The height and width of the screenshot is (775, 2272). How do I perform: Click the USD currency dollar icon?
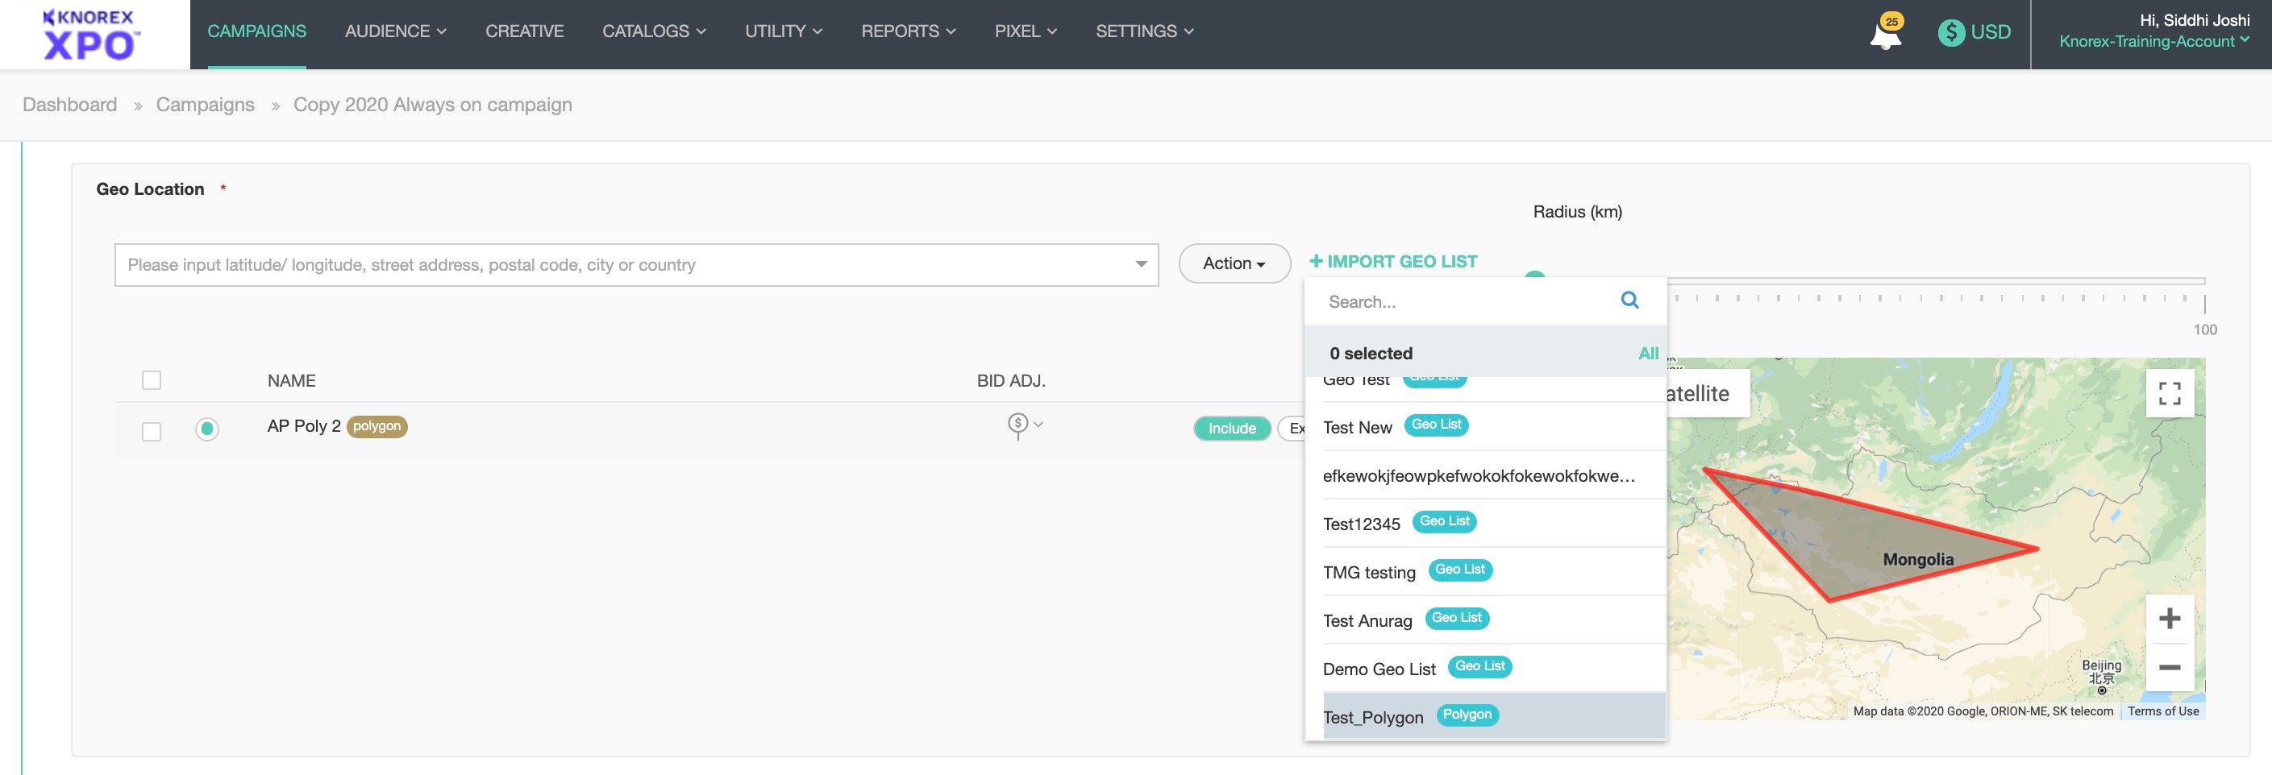(x=1950, y=32)
